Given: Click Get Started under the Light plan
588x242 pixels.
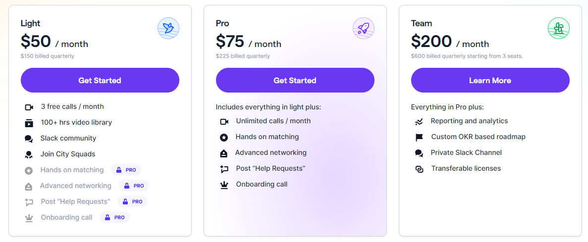Looking at the screenshot, I should tap(100, 80).
